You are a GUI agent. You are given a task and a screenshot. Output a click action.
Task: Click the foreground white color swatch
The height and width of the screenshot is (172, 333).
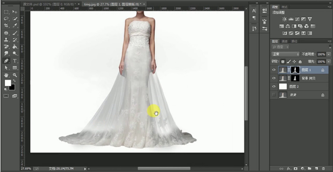[7, 83]
